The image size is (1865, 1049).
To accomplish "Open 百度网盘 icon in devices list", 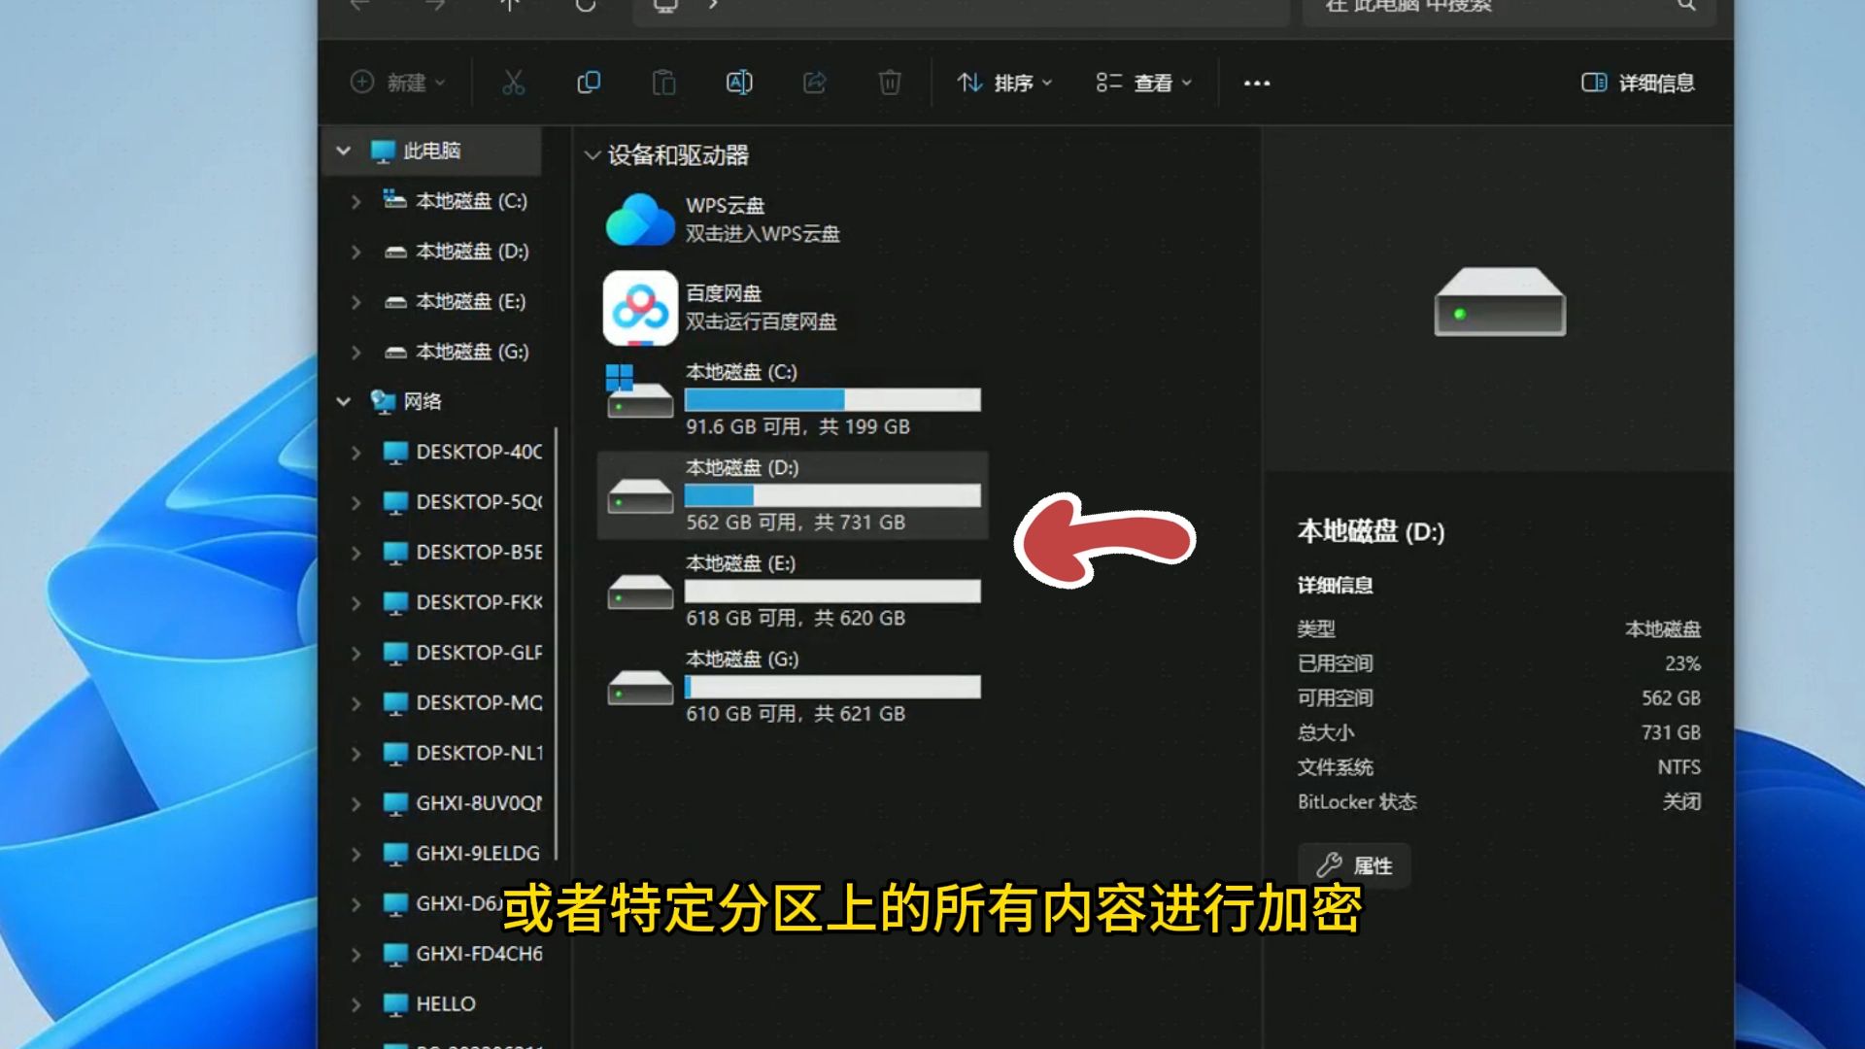I will coord(640,308).
